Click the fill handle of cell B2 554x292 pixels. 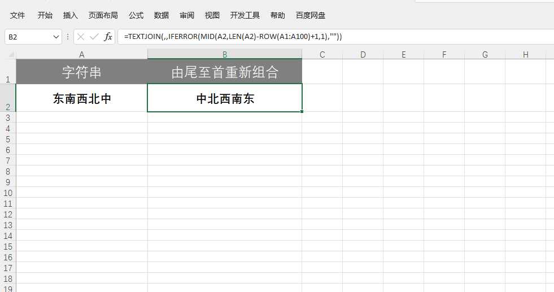coord(302,112)
